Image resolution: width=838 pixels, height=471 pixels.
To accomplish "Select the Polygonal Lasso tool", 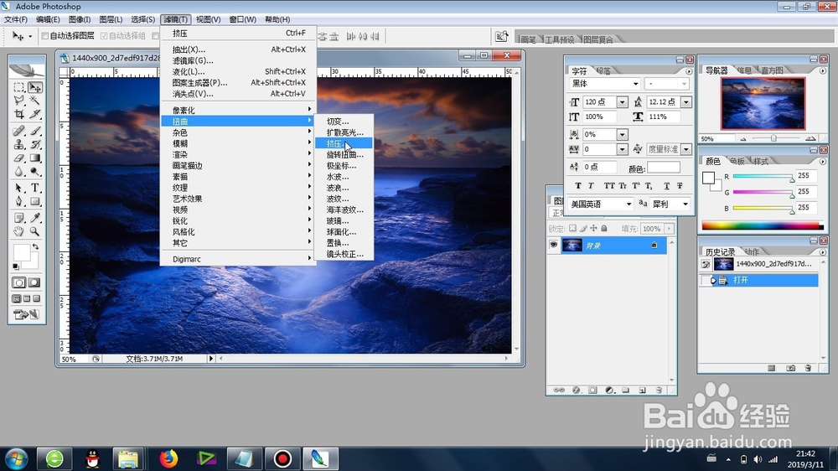I will tap(19, 101).
